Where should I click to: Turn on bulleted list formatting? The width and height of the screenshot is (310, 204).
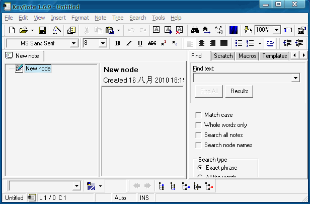239,43
